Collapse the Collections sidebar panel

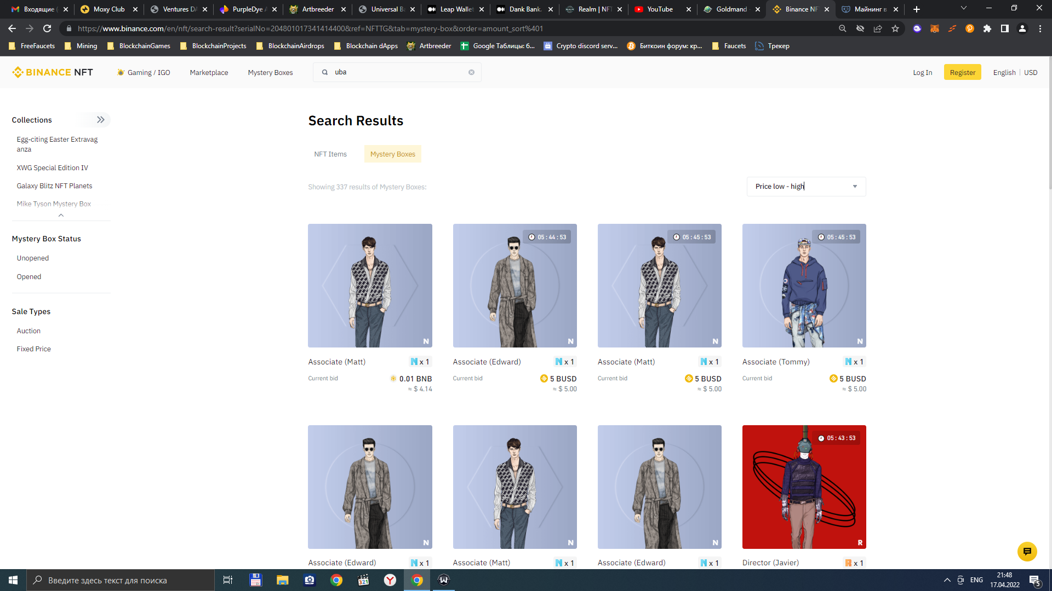101,120
